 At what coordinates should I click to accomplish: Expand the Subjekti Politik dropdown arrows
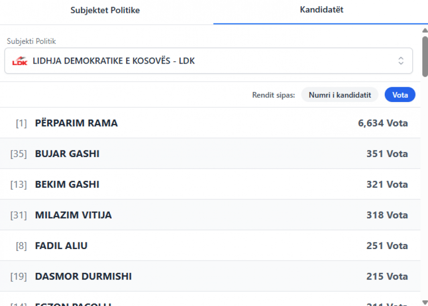point(401,61)
